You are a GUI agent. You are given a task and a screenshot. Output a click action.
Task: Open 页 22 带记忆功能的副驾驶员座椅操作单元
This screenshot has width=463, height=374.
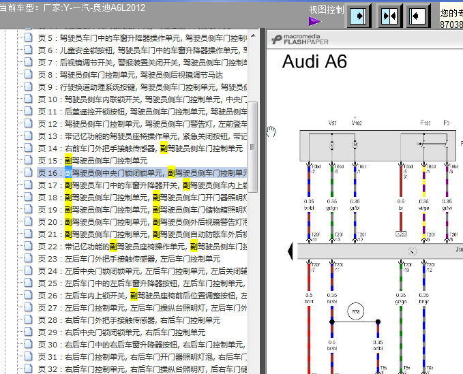pyautogui.click(x=143, y=247)
